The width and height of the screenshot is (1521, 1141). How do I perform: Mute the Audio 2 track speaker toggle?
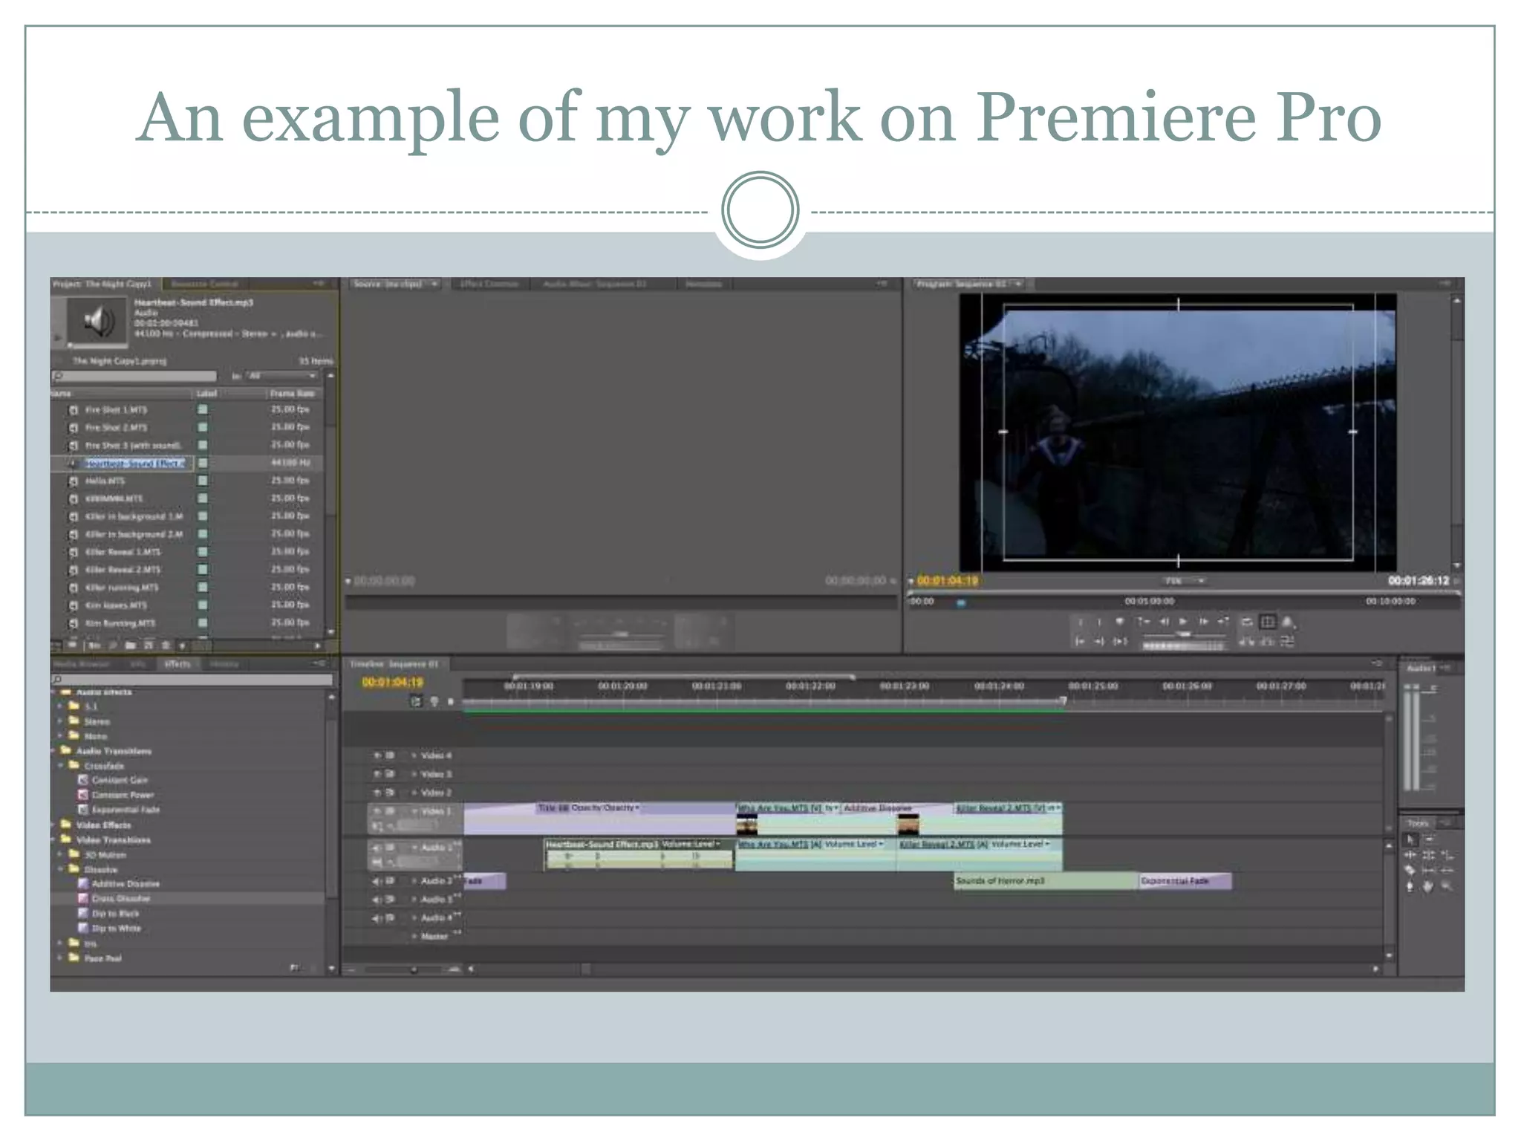(377, 881)
